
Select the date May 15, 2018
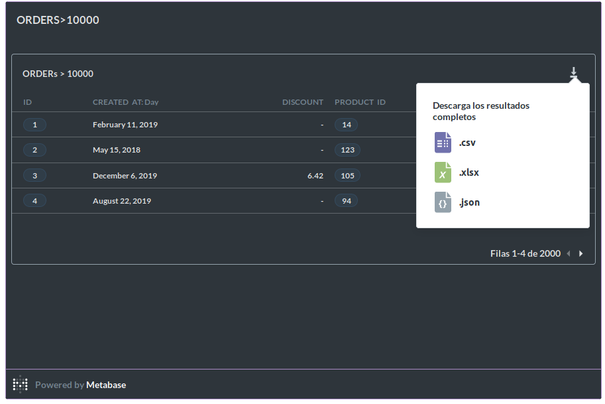pyautogui.click(x=117, y=150)
